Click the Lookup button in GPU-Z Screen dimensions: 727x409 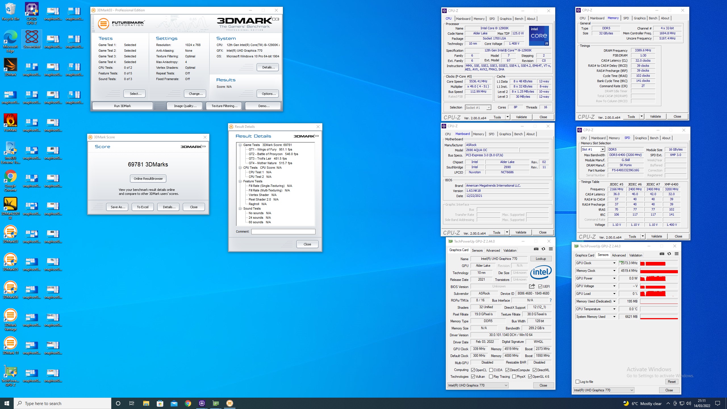click(541, 259)
